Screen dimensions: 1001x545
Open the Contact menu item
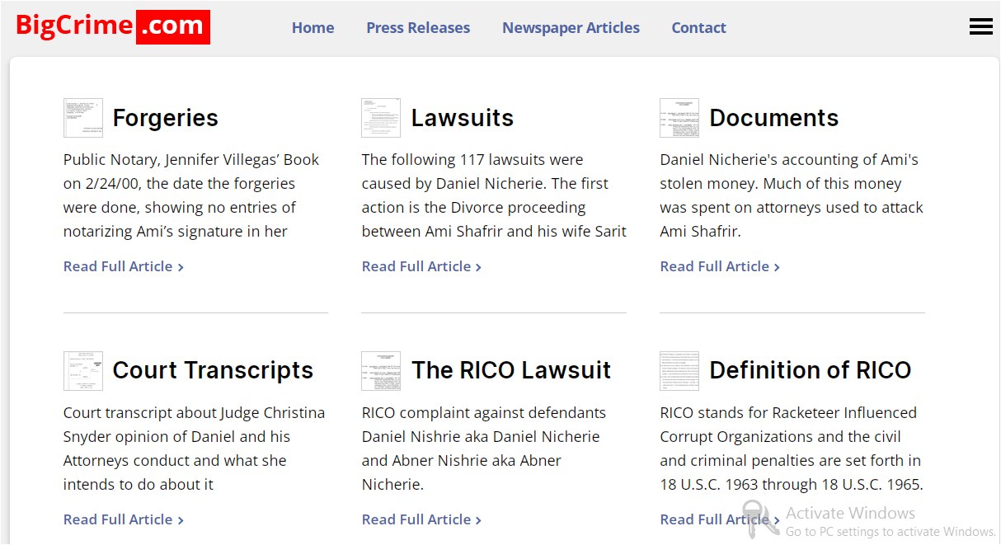(698, 27)
